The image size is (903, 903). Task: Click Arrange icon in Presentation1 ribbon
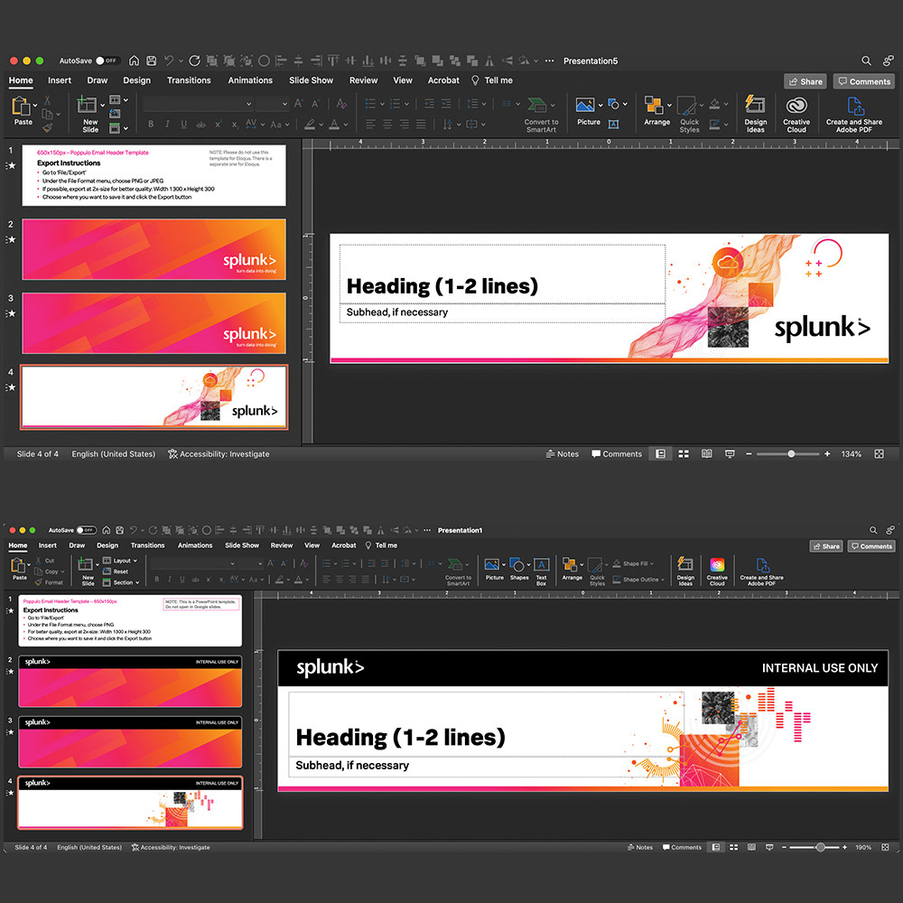point(570,565)
